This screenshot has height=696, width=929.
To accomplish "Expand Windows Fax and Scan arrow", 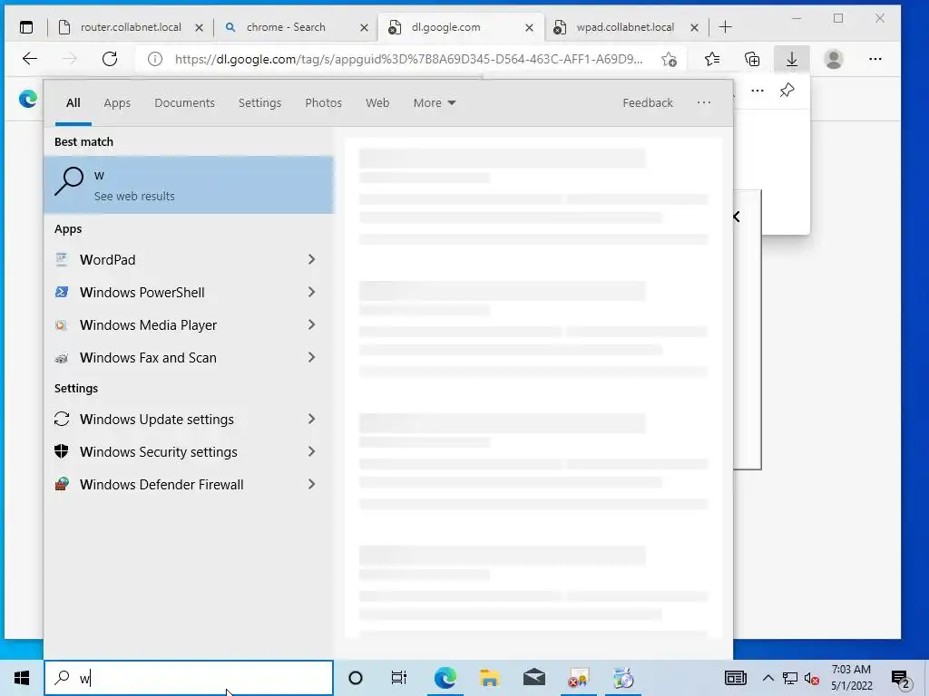I will click(312, 357).
